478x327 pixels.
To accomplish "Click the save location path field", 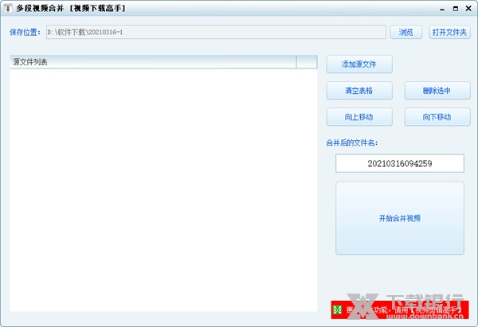I will pos(216,32).
